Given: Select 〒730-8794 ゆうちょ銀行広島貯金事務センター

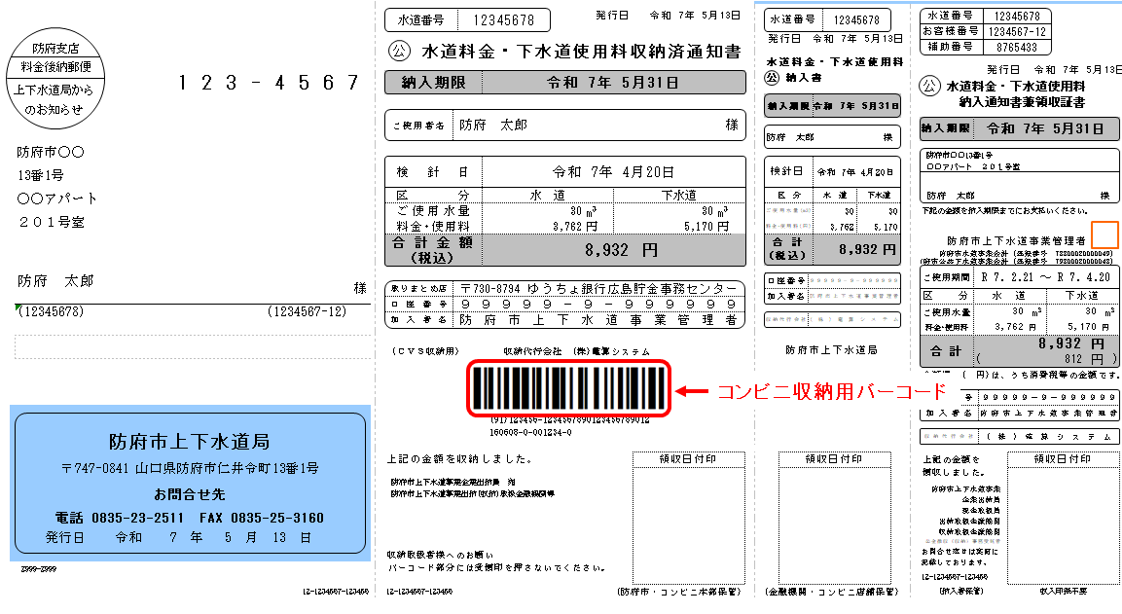Looking at the screenshot, I should [598, 288].
